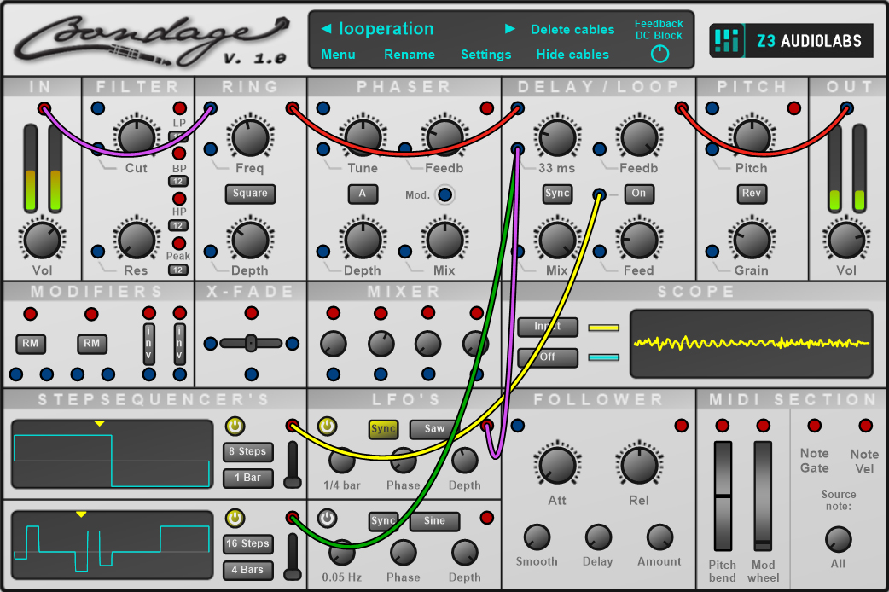The width and height of the screenshot is (889, 592).
Task: Click the Phaser Tune knob
Action: point(363,136)
